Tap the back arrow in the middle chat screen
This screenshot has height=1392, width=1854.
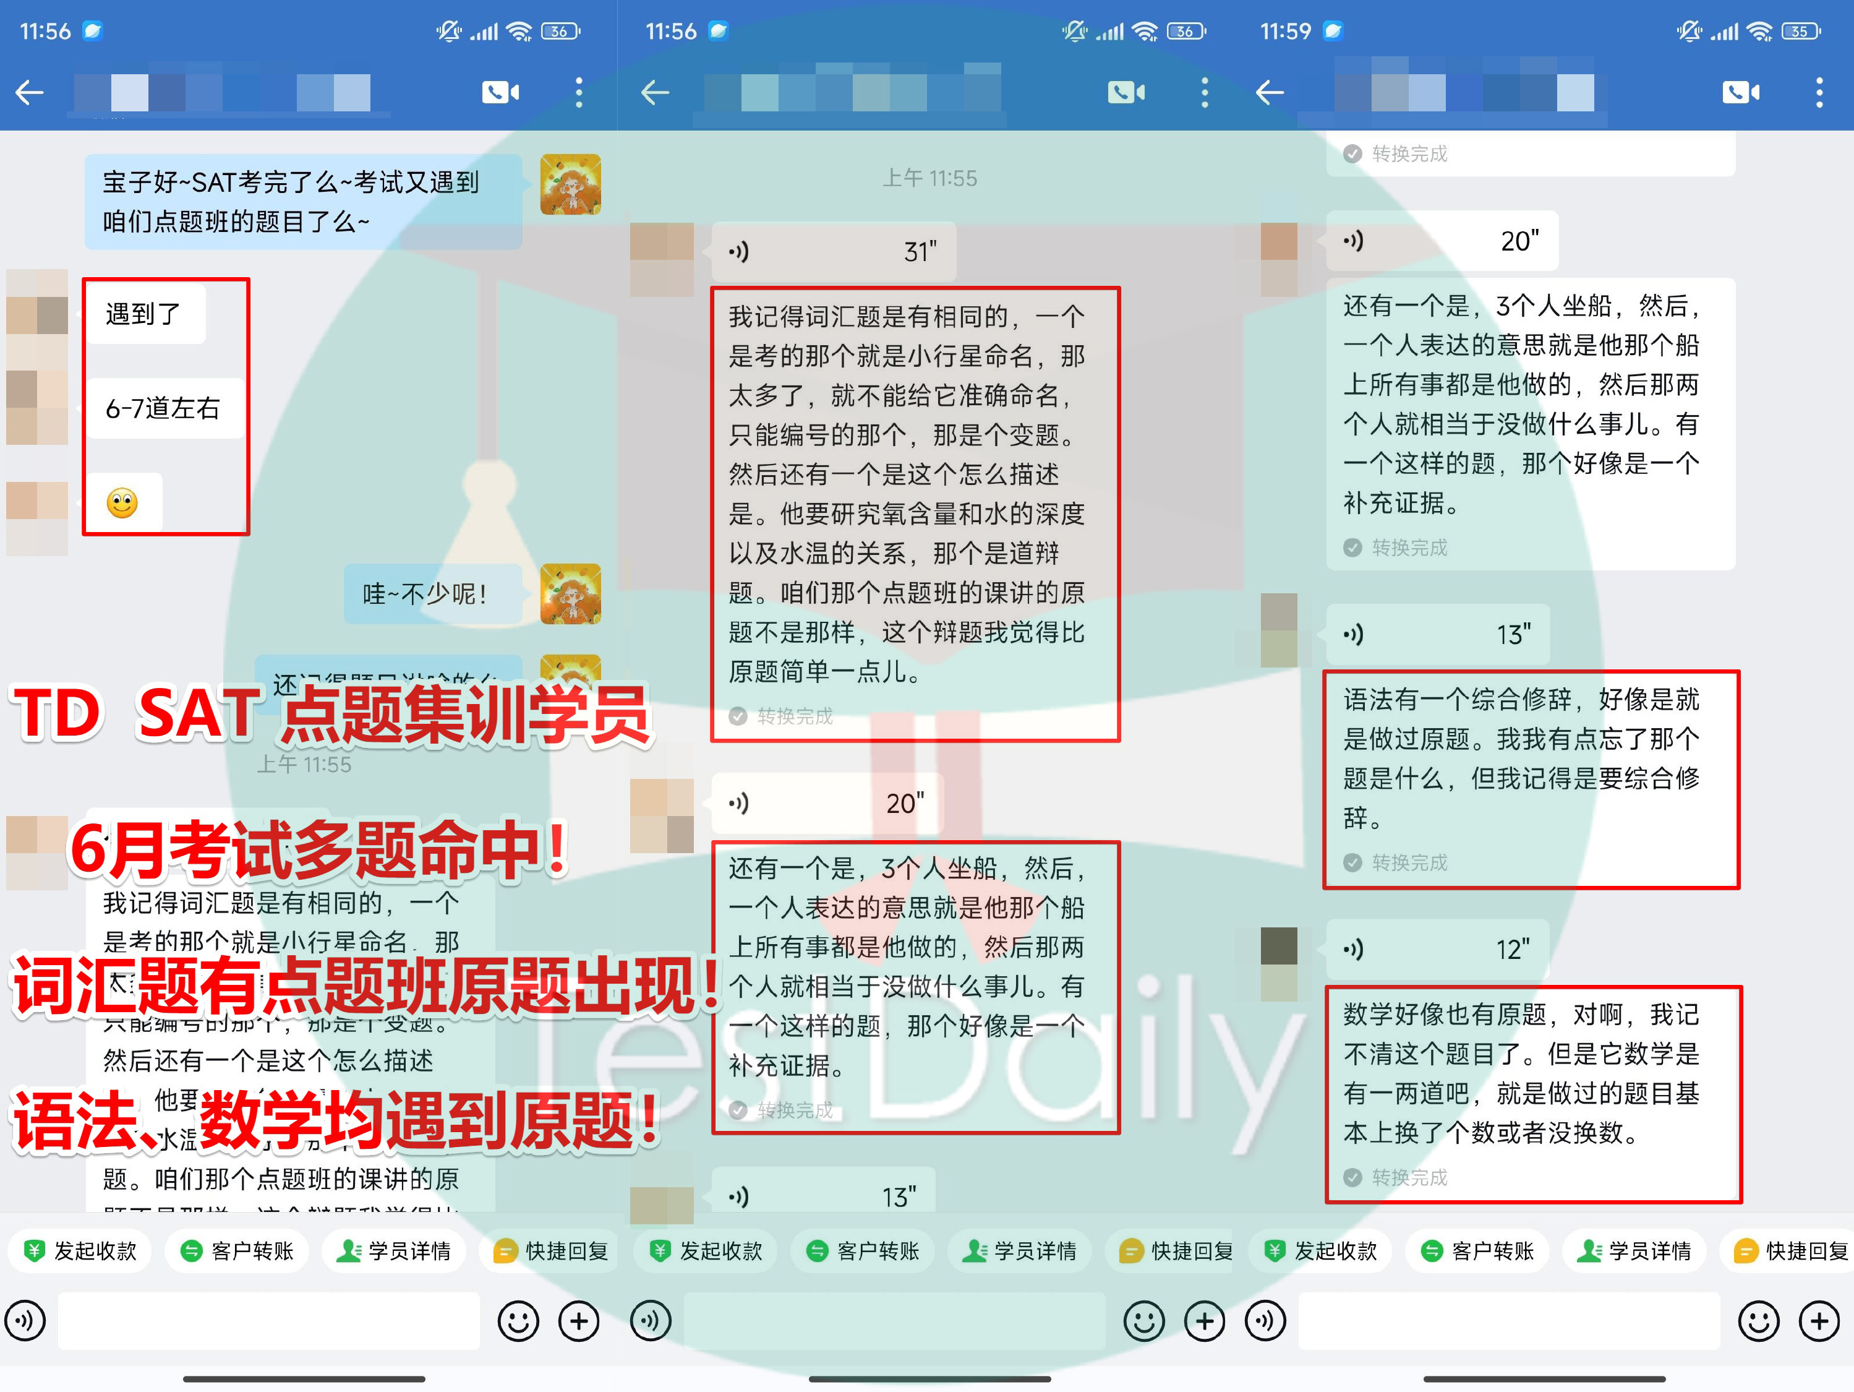[x=656, y=92]
